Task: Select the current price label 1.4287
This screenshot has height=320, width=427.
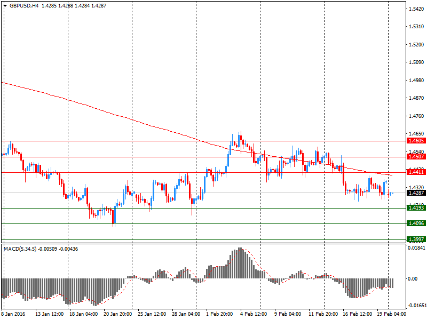Action: click(x=416, y=193)
